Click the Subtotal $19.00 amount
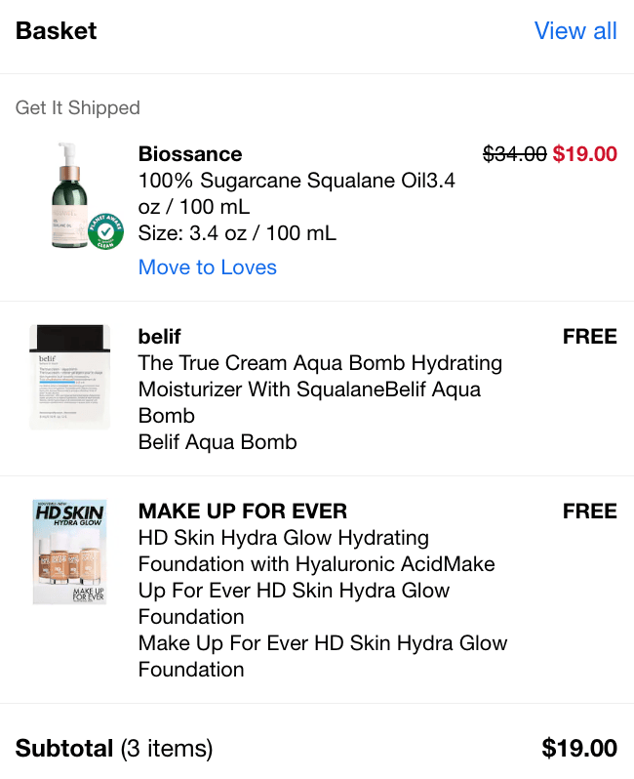Viewport: 634px width, 779px height. [x=579, y=749]
